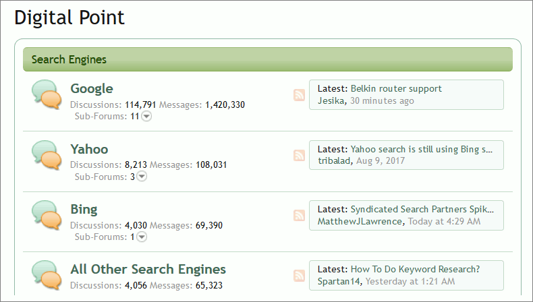This screenshot has width=533, height=302.
Task: Open latest thread Belkin router support
Action: point(396,89)
